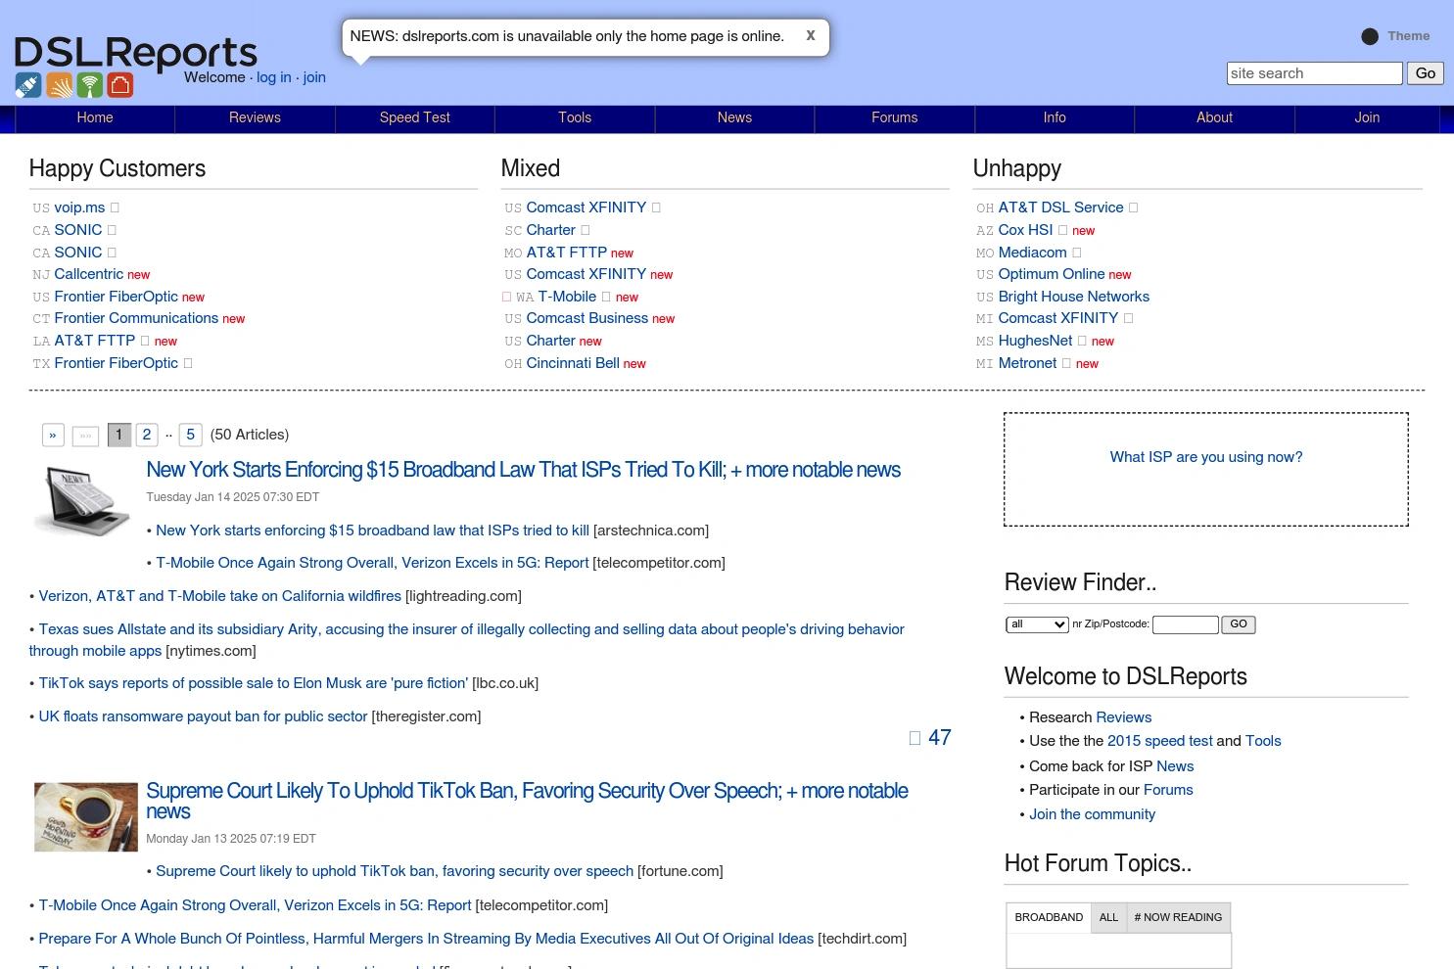Open the Reviews item in the navigation bar
Screen dimensions: 1454x969
255,117
